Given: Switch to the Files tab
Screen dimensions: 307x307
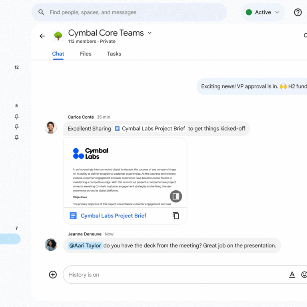Looking at the screenshot, I should (x=86, y=54).
